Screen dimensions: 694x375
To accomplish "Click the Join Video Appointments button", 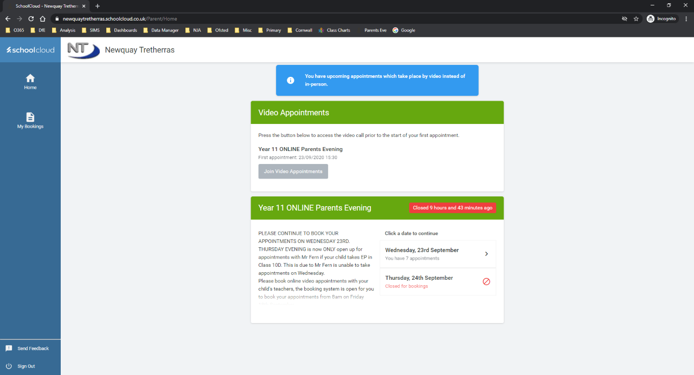I will (x=293, y=172).
